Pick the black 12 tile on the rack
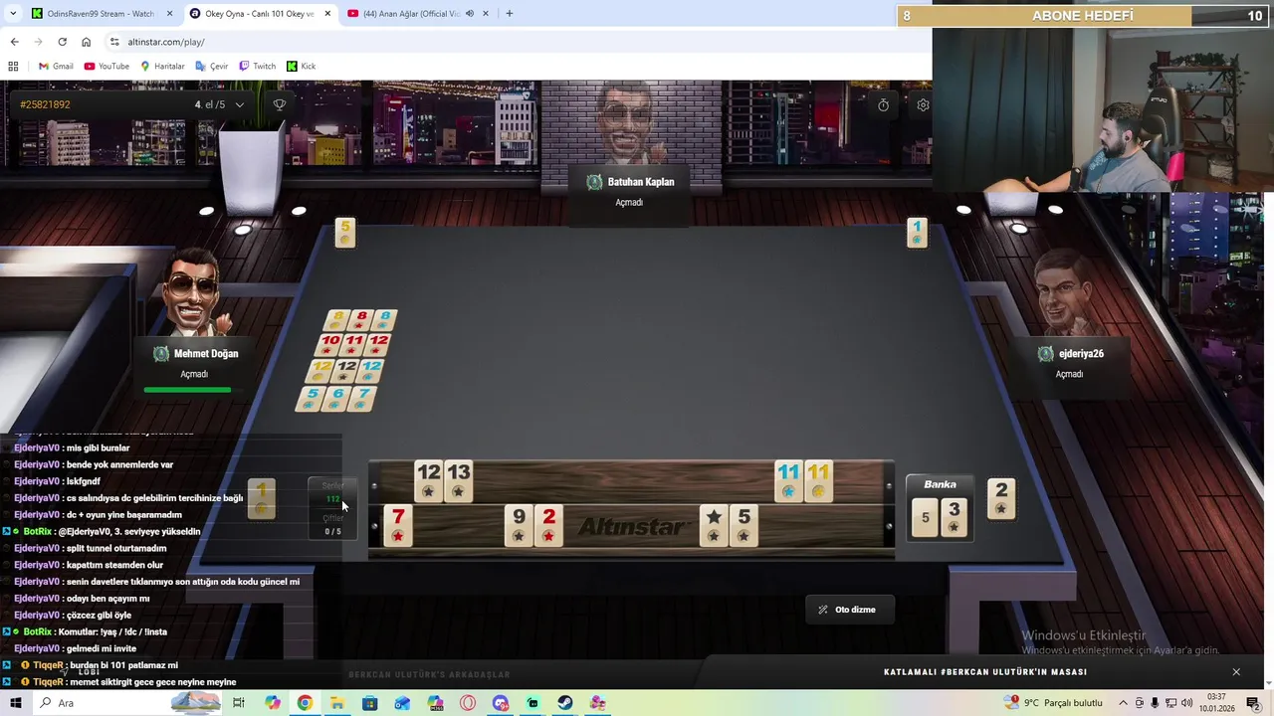Screen dimensions: 1274x716 (x=428, y=481)
